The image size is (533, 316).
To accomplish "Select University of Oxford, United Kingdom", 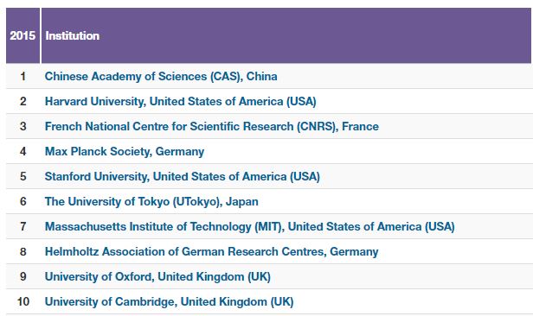I will pyautogui.click(x=157, y=276).
